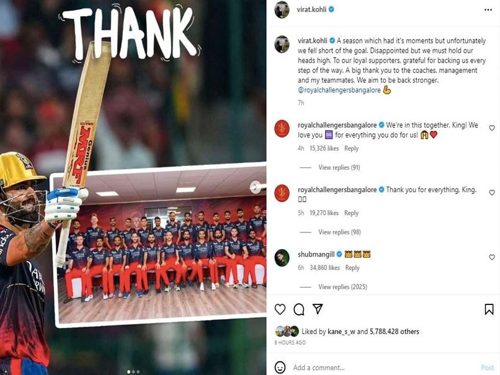Open @royalchallengersbangalore mention in caption

click(x=339, y=90)
